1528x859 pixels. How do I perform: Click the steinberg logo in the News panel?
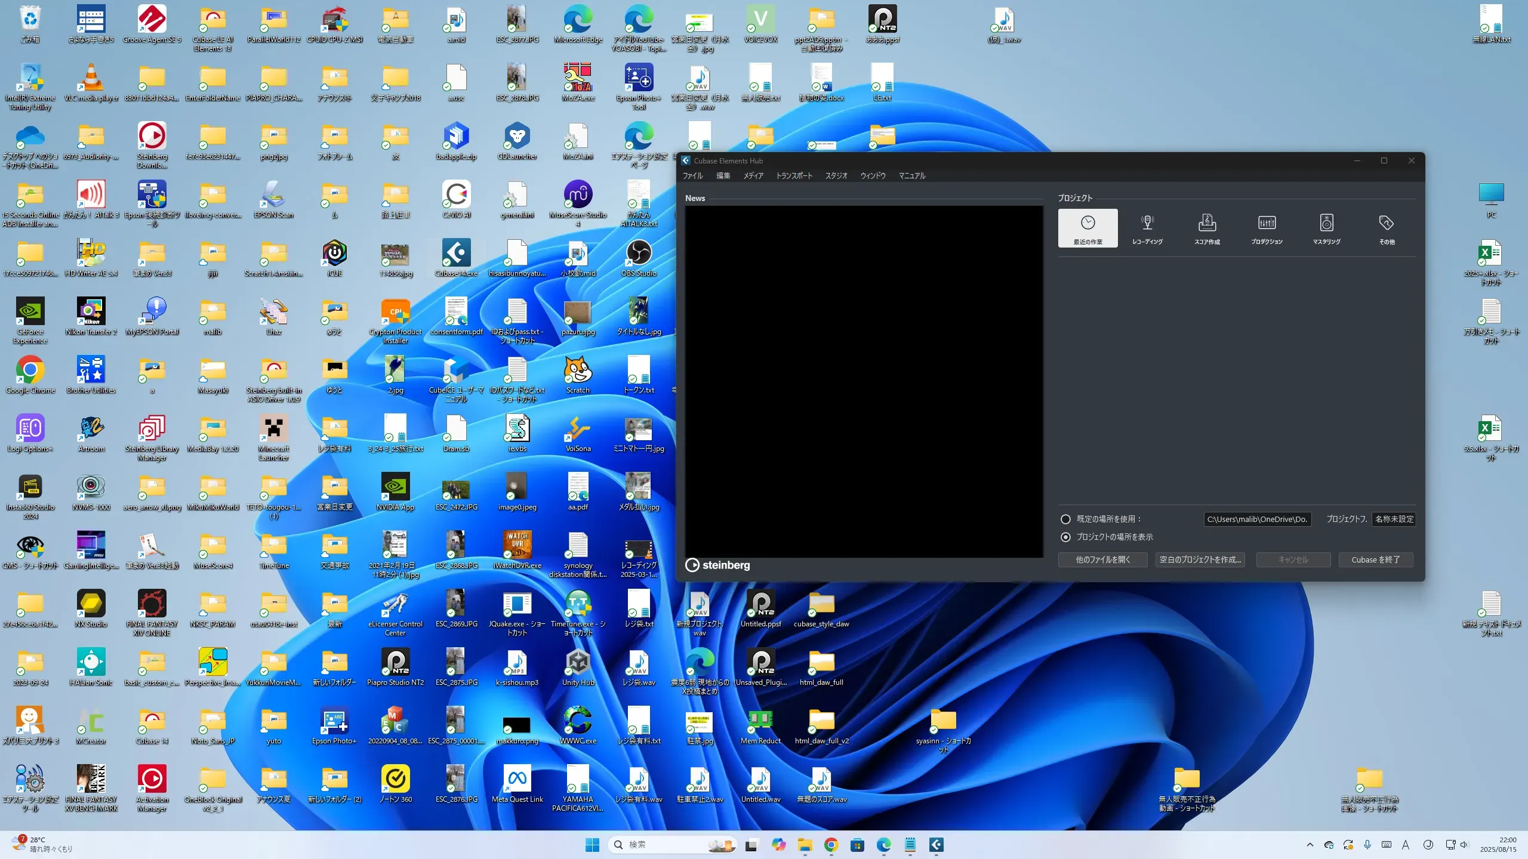(717, 565)
